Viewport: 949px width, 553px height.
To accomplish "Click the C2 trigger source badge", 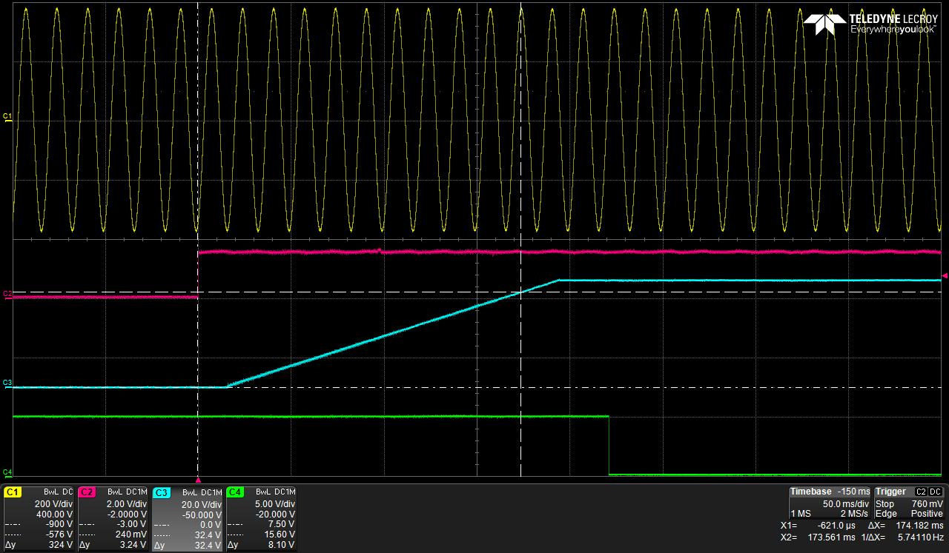I will (x=920, y=492).
